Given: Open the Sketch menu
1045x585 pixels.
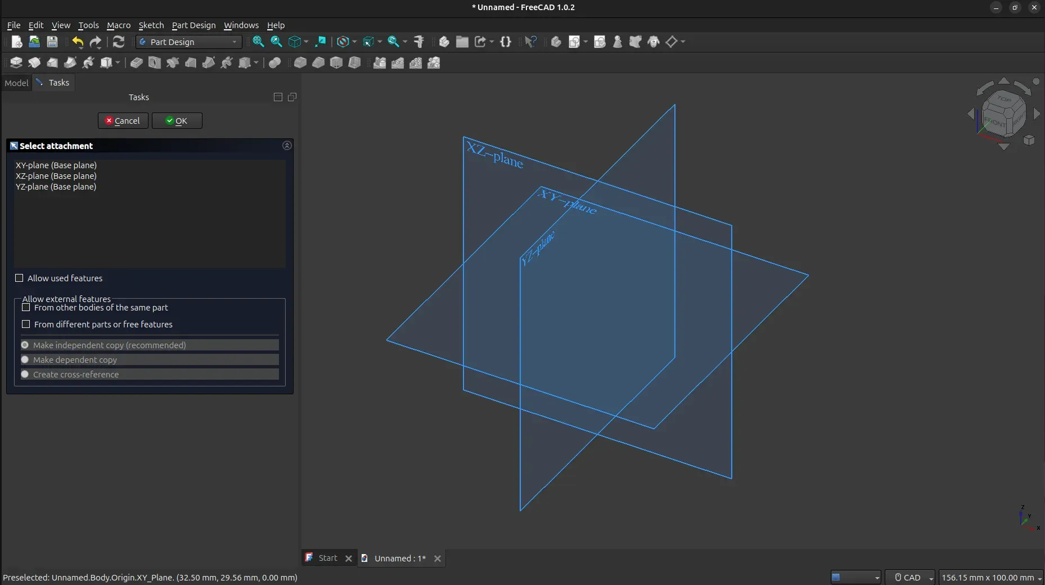Looking at the screenshot, I should click(x=151, y=25).
